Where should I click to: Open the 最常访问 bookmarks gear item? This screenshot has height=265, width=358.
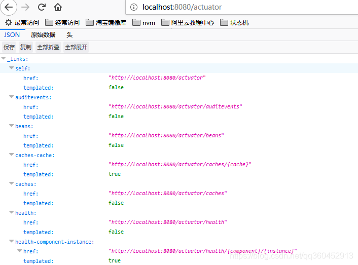pyautogui.click(x=22, y=23)
